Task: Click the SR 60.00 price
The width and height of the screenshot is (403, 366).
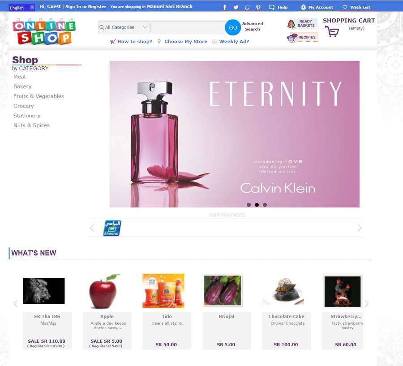Action: tap(345, 344)
